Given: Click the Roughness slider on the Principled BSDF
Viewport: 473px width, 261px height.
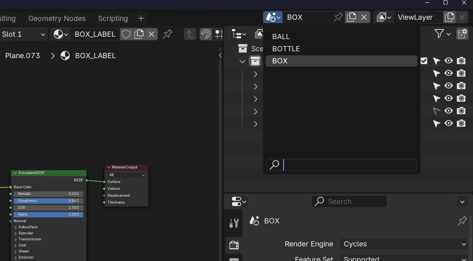Looking at the screenshot, I should [48, 201].
